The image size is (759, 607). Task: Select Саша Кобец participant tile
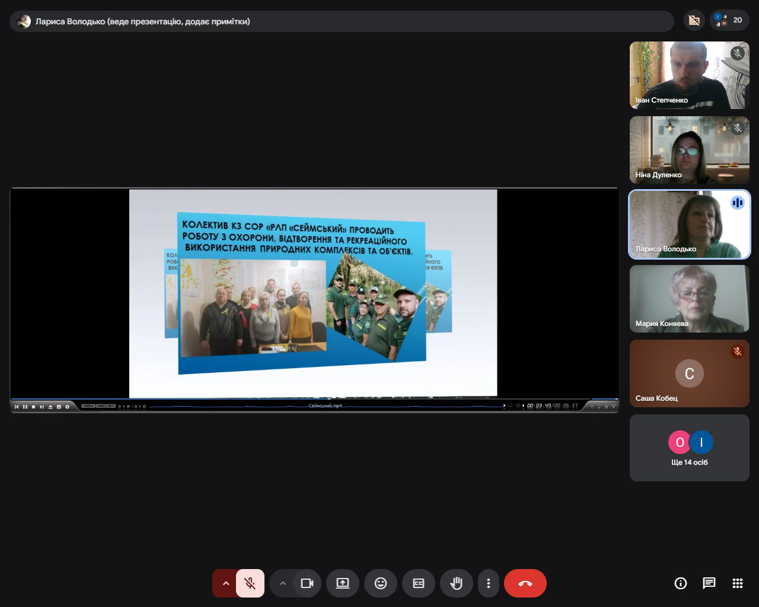[x=689, y=373]
